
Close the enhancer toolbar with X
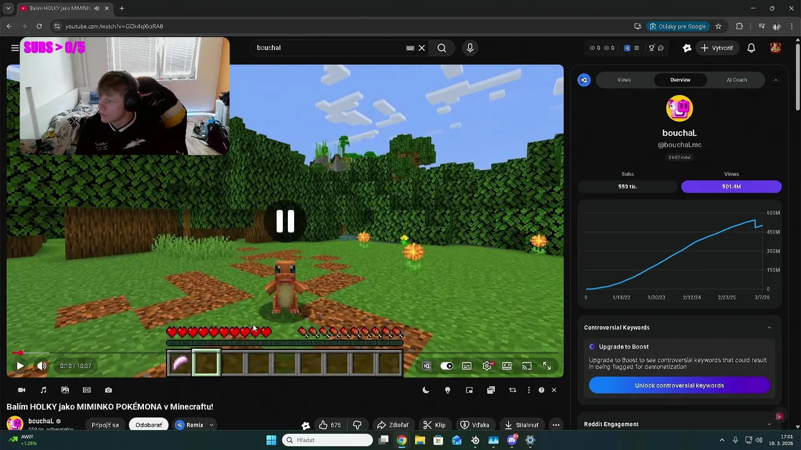554,390
